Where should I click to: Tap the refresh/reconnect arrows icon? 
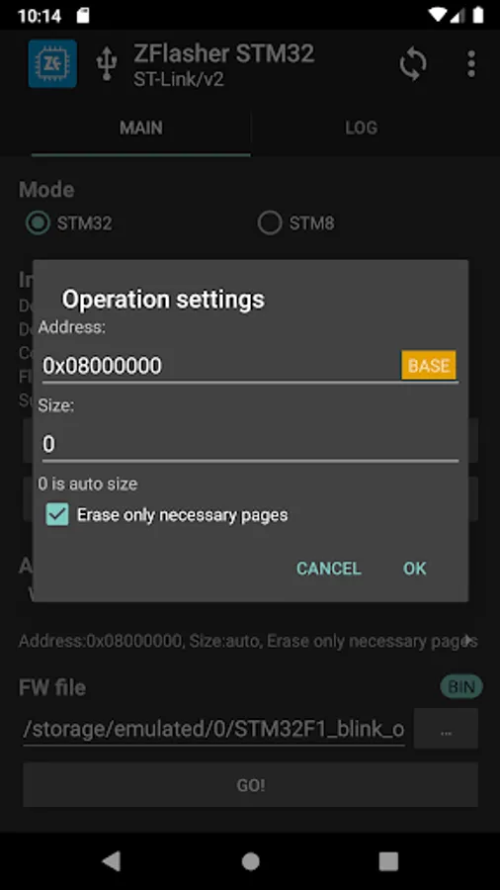[413, 63]
